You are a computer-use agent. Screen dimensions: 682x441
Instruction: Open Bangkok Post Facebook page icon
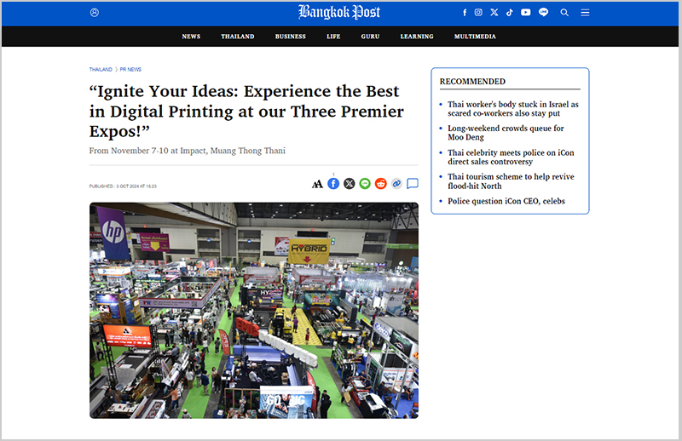point(465,13)
